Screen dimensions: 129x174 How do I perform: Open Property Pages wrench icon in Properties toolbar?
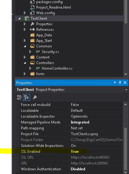click(35, 97)
